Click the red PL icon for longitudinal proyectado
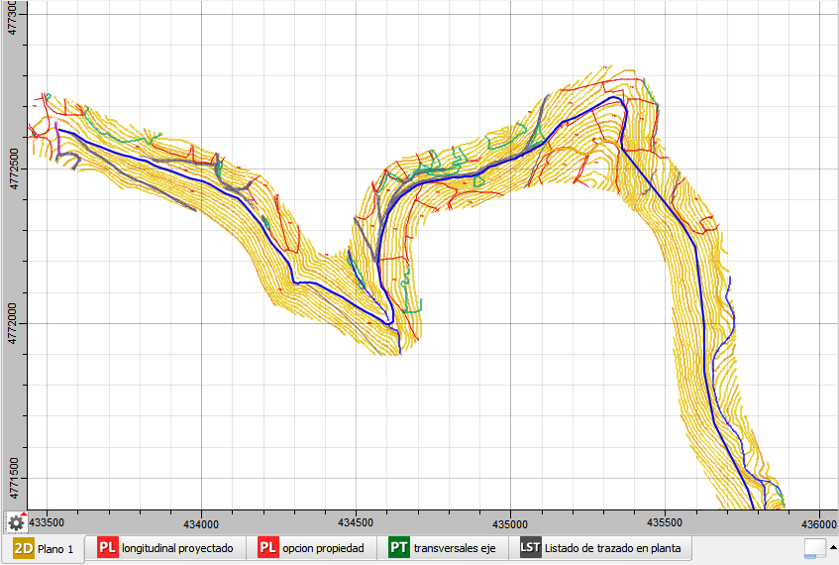This screenshot has width=839, height=565. point(108,548)
